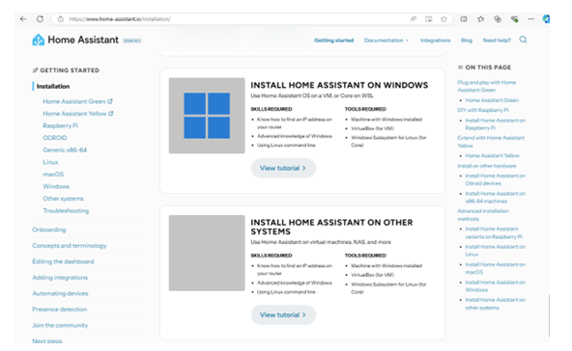Image resolution: width=572 pixels, height=351 pixels.
Task: Jump to Install Home Assistant on Linux
Action: (495, 250)
